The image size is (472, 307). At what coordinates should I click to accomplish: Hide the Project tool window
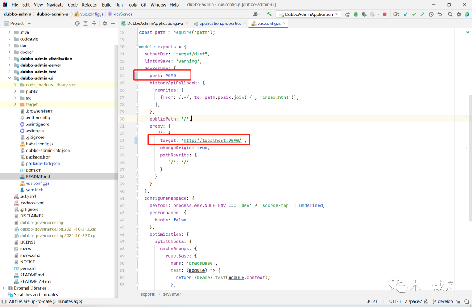113,24
